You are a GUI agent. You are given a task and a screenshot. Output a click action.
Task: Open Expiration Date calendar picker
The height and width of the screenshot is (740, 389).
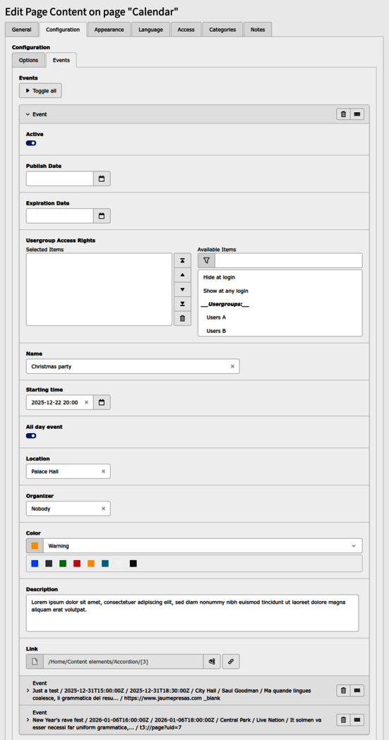click(x=102, y=216)
